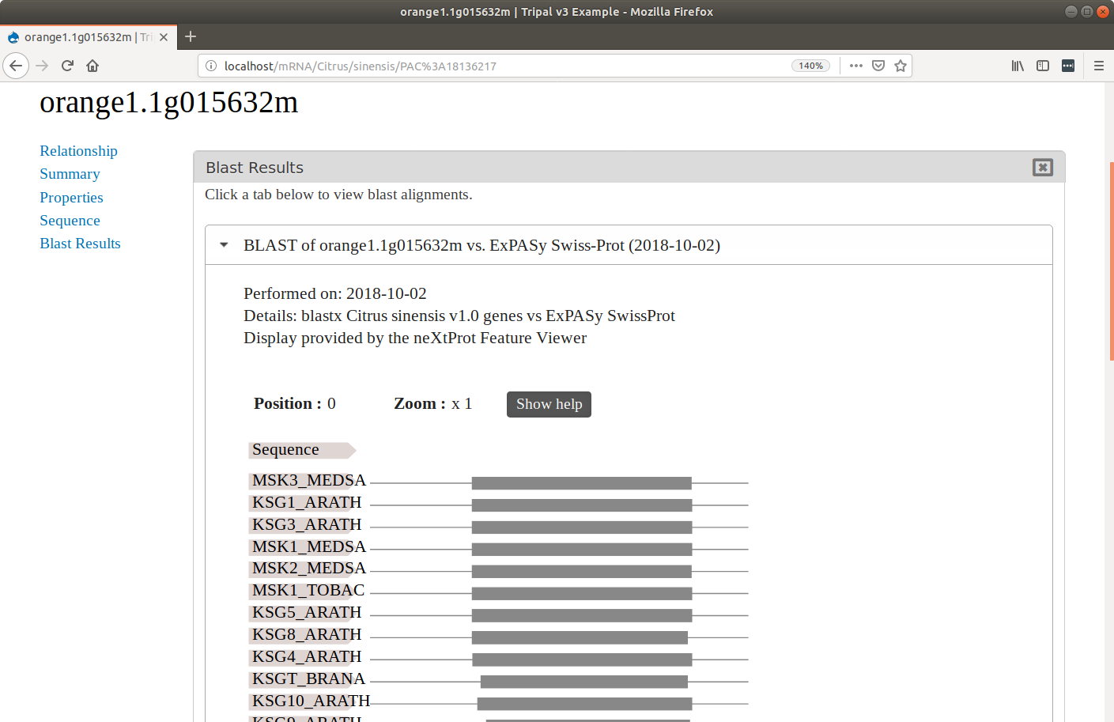Open the Properties sidebar link
This screenshot has height=722, width=1114.
(71, 198)
